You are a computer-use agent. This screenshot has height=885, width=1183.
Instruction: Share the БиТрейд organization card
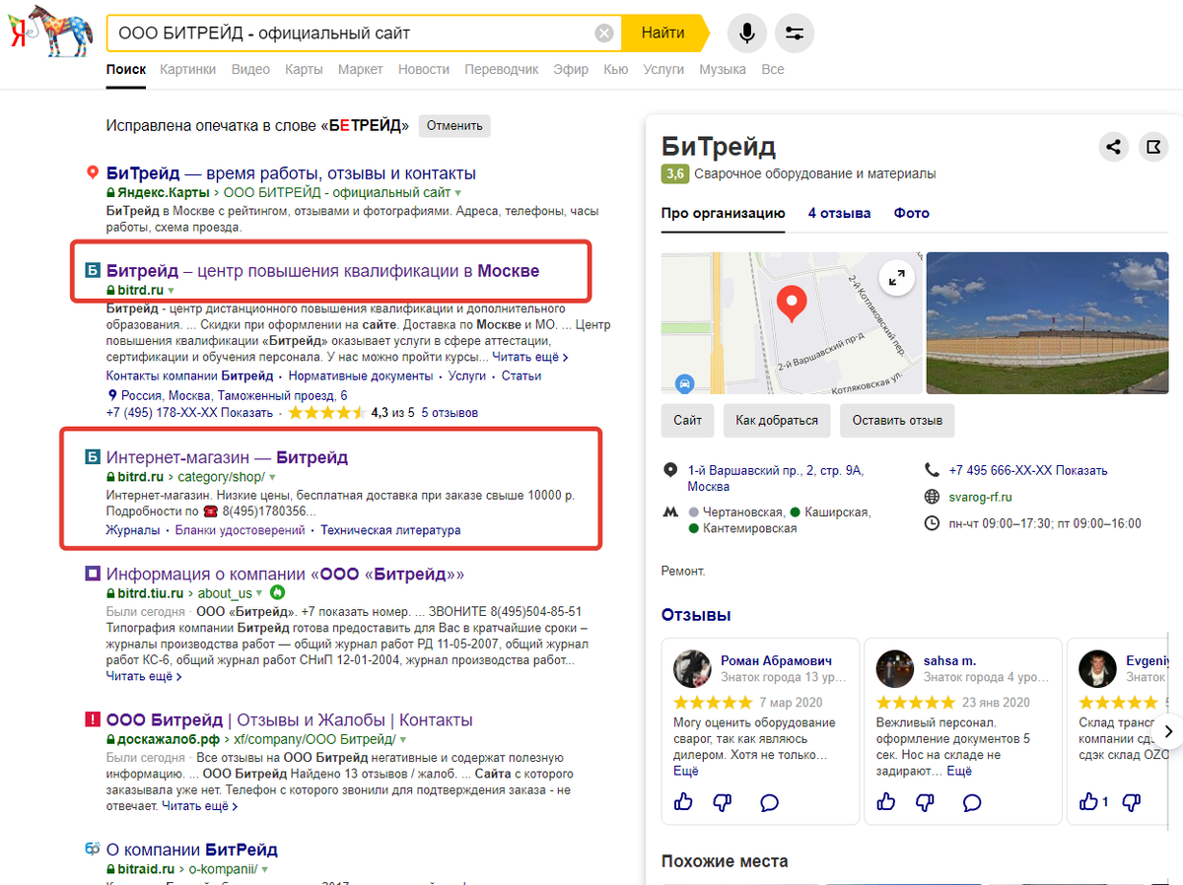click(1113, 148)
